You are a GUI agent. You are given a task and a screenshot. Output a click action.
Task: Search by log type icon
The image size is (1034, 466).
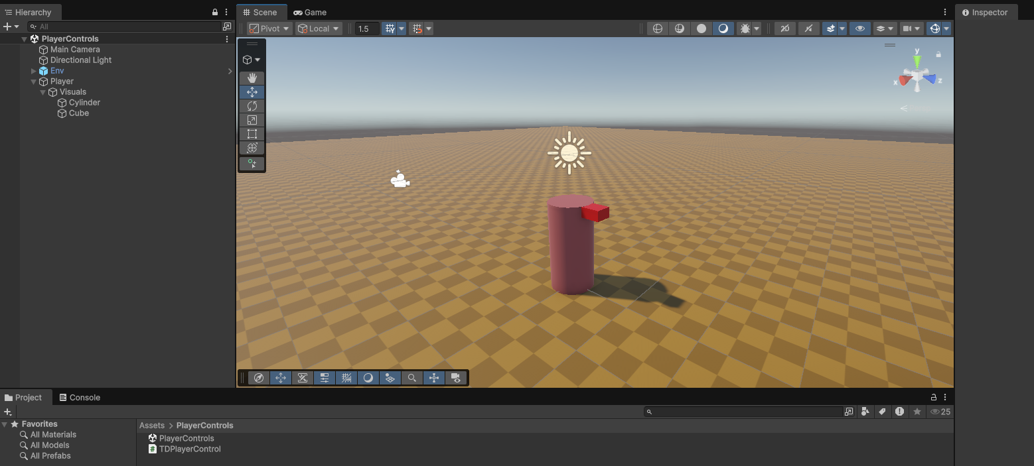[x=899, y=412]
